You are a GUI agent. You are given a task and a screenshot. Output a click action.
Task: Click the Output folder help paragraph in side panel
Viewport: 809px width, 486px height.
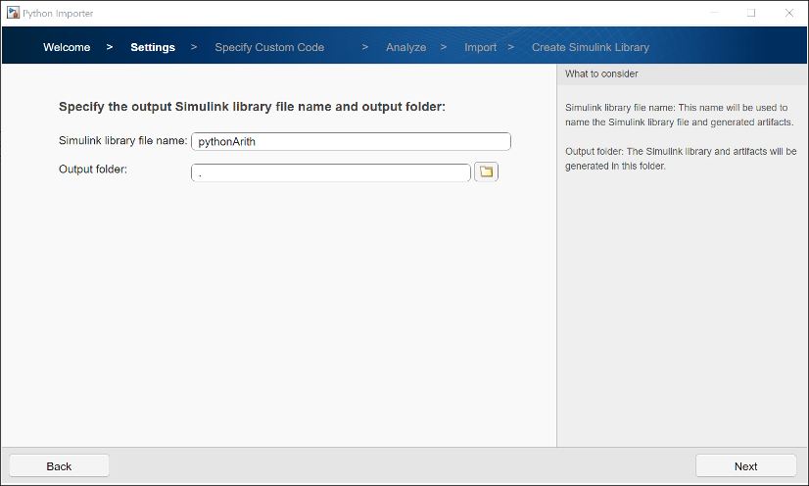pos(682,159)
